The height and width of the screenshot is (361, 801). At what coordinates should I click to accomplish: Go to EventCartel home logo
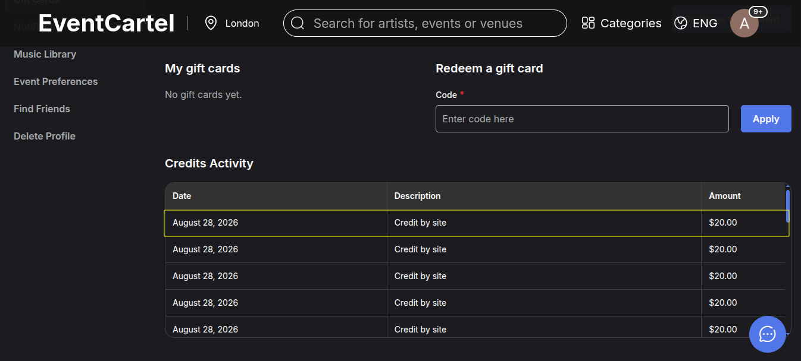[x=107, y=23]
